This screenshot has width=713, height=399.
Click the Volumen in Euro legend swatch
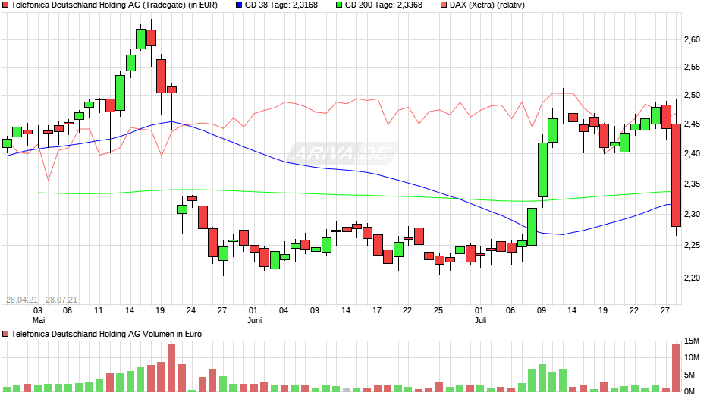5,334
